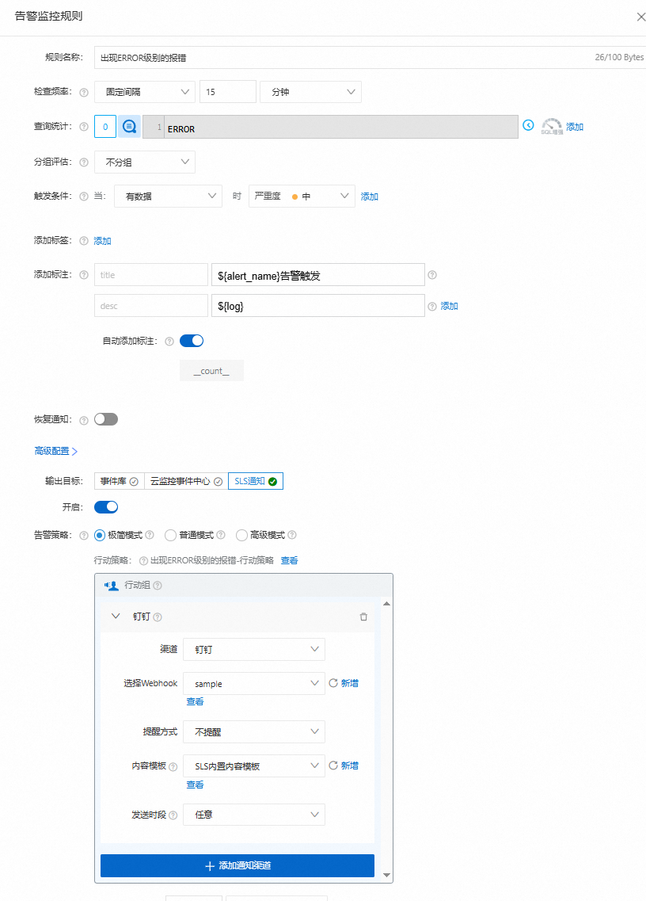Select the 云监控事件中心 output target

coord(180,480)
